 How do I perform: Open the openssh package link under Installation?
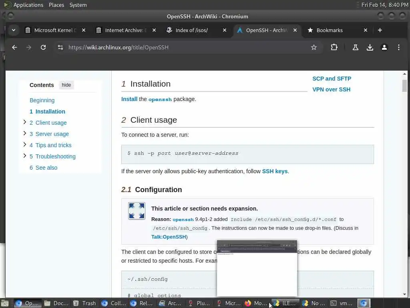[x=160, y=99]
